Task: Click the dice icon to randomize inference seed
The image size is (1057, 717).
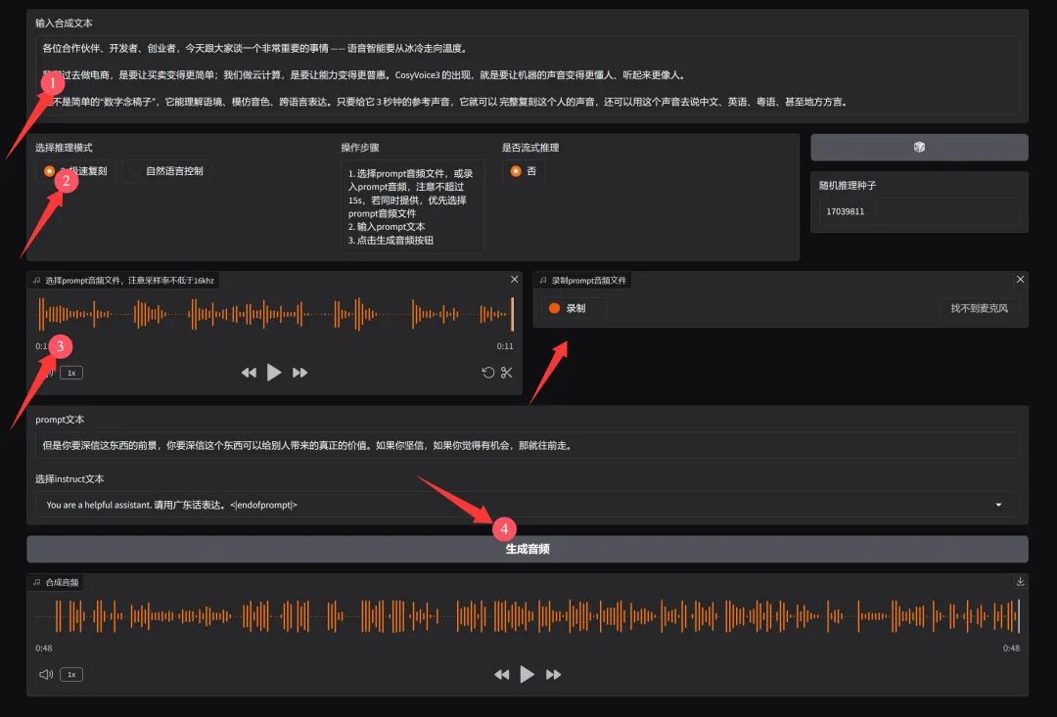Action: tap(916, 147)
